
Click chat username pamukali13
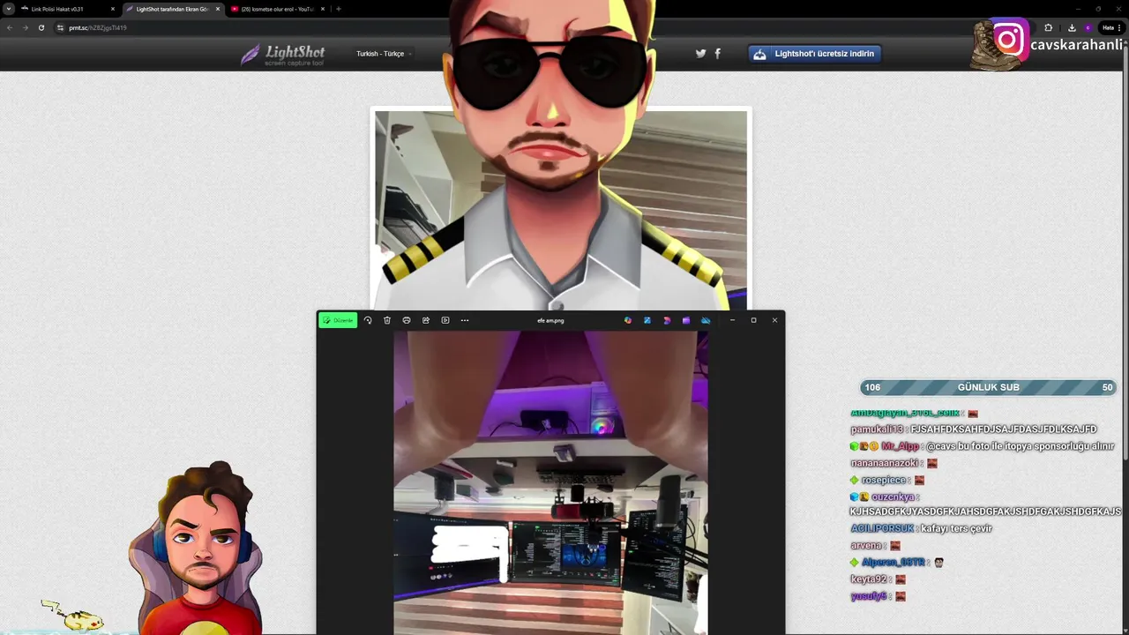878,430
